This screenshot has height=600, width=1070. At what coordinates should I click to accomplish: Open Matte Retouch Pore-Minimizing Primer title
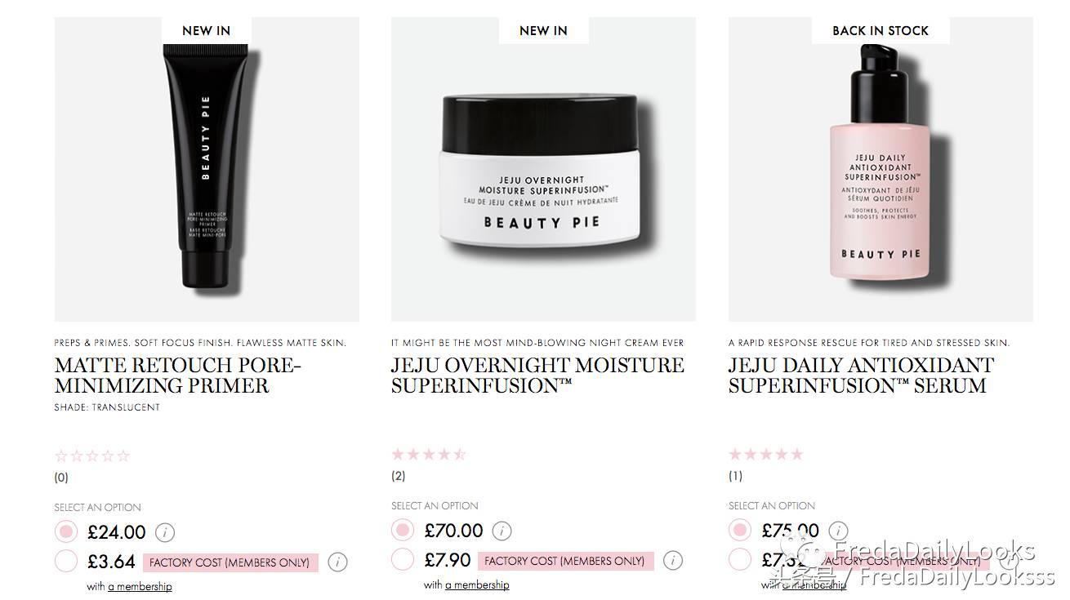click(178, 376)
